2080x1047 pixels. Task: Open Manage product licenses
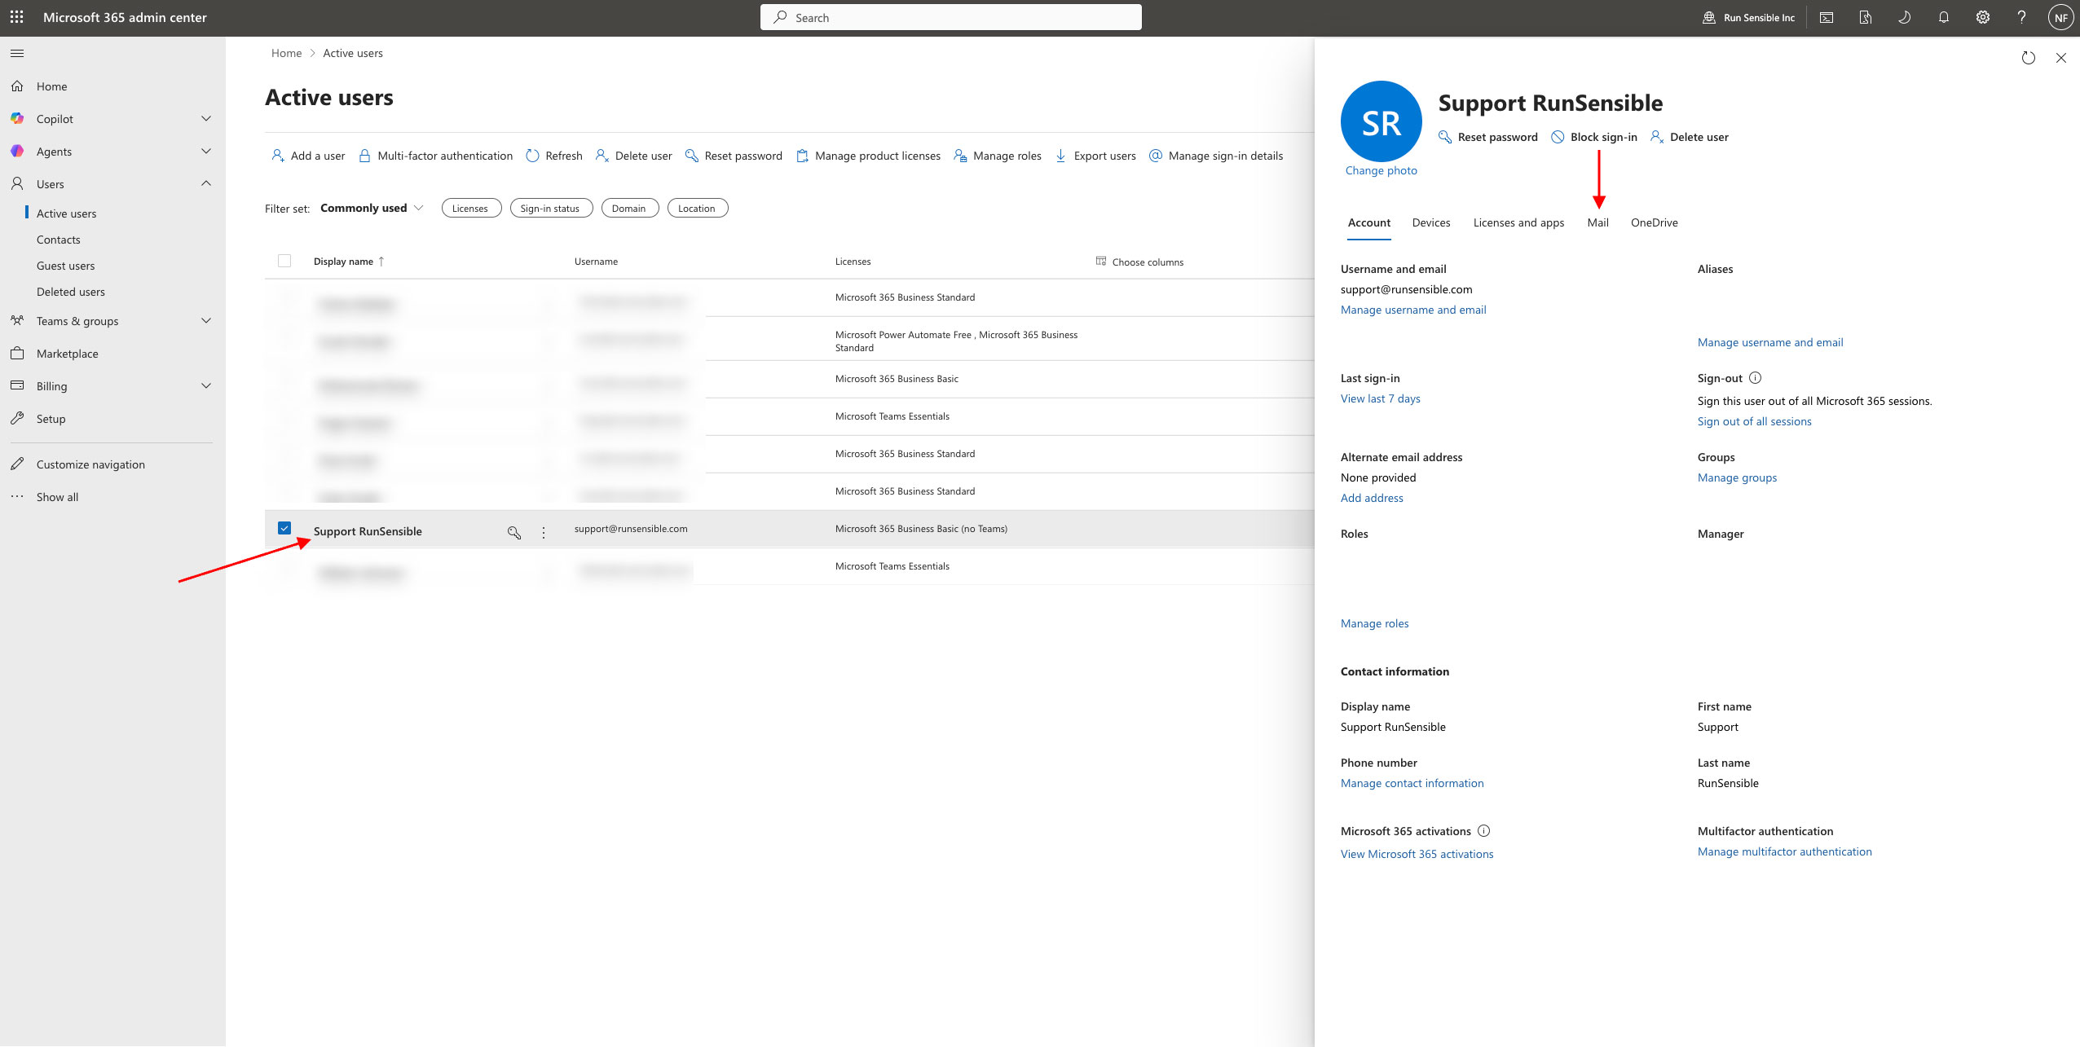point(868,156)
